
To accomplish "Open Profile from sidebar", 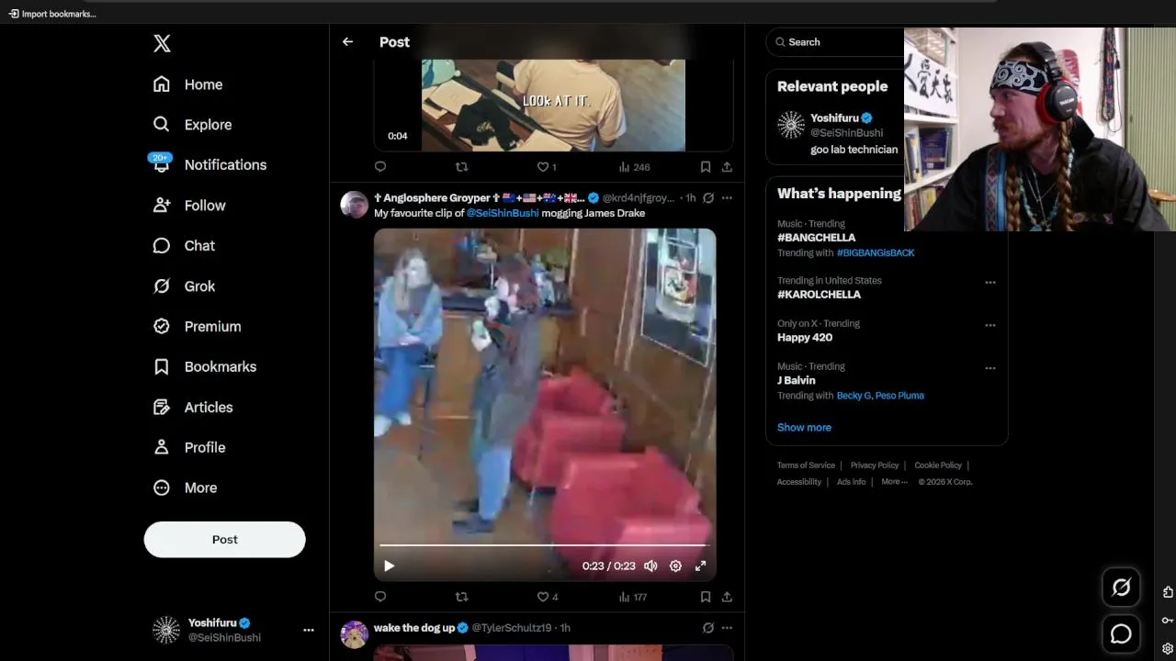I will click(x=189, y=448).
